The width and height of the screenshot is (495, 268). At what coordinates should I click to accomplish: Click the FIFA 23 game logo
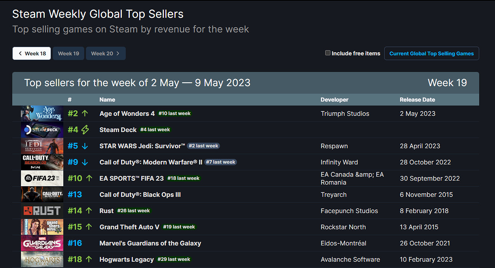[42, 178]
